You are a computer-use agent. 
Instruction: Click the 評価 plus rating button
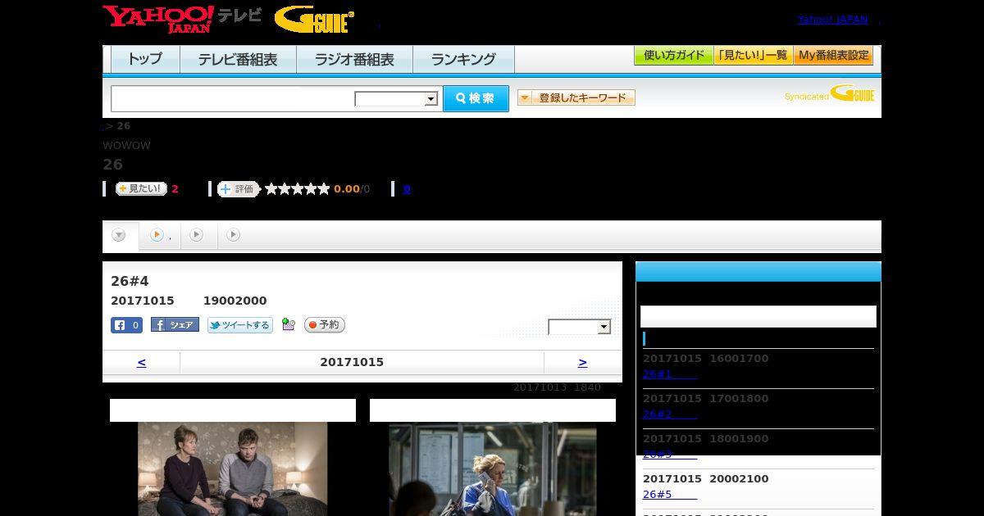point(238,189)
